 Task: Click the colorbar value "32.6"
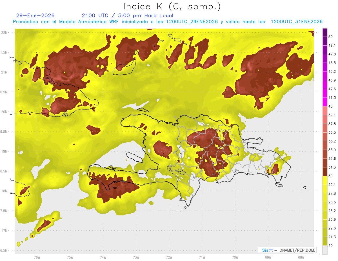332,159
